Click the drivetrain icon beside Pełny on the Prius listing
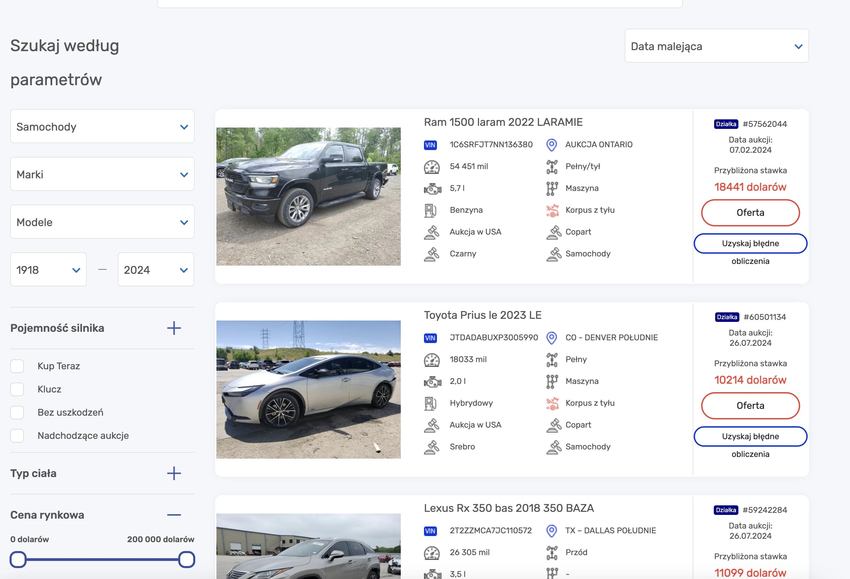 click(x=552, y=360)
